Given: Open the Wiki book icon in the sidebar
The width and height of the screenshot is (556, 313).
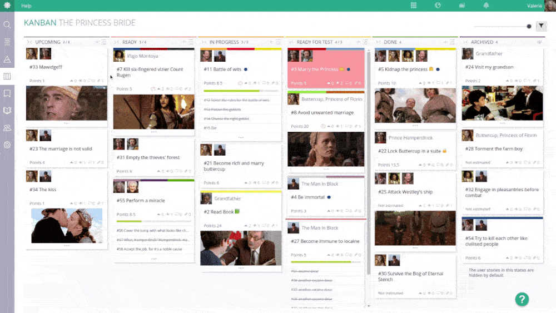Looking at the screenshot, I should coord(7,111).
